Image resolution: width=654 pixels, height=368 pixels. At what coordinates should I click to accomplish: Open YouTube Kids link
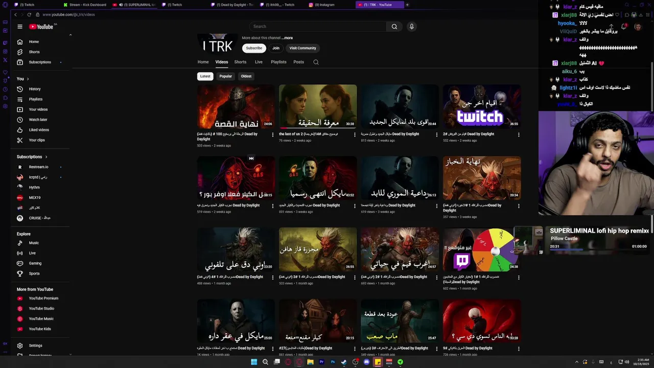tap(39, 329)
